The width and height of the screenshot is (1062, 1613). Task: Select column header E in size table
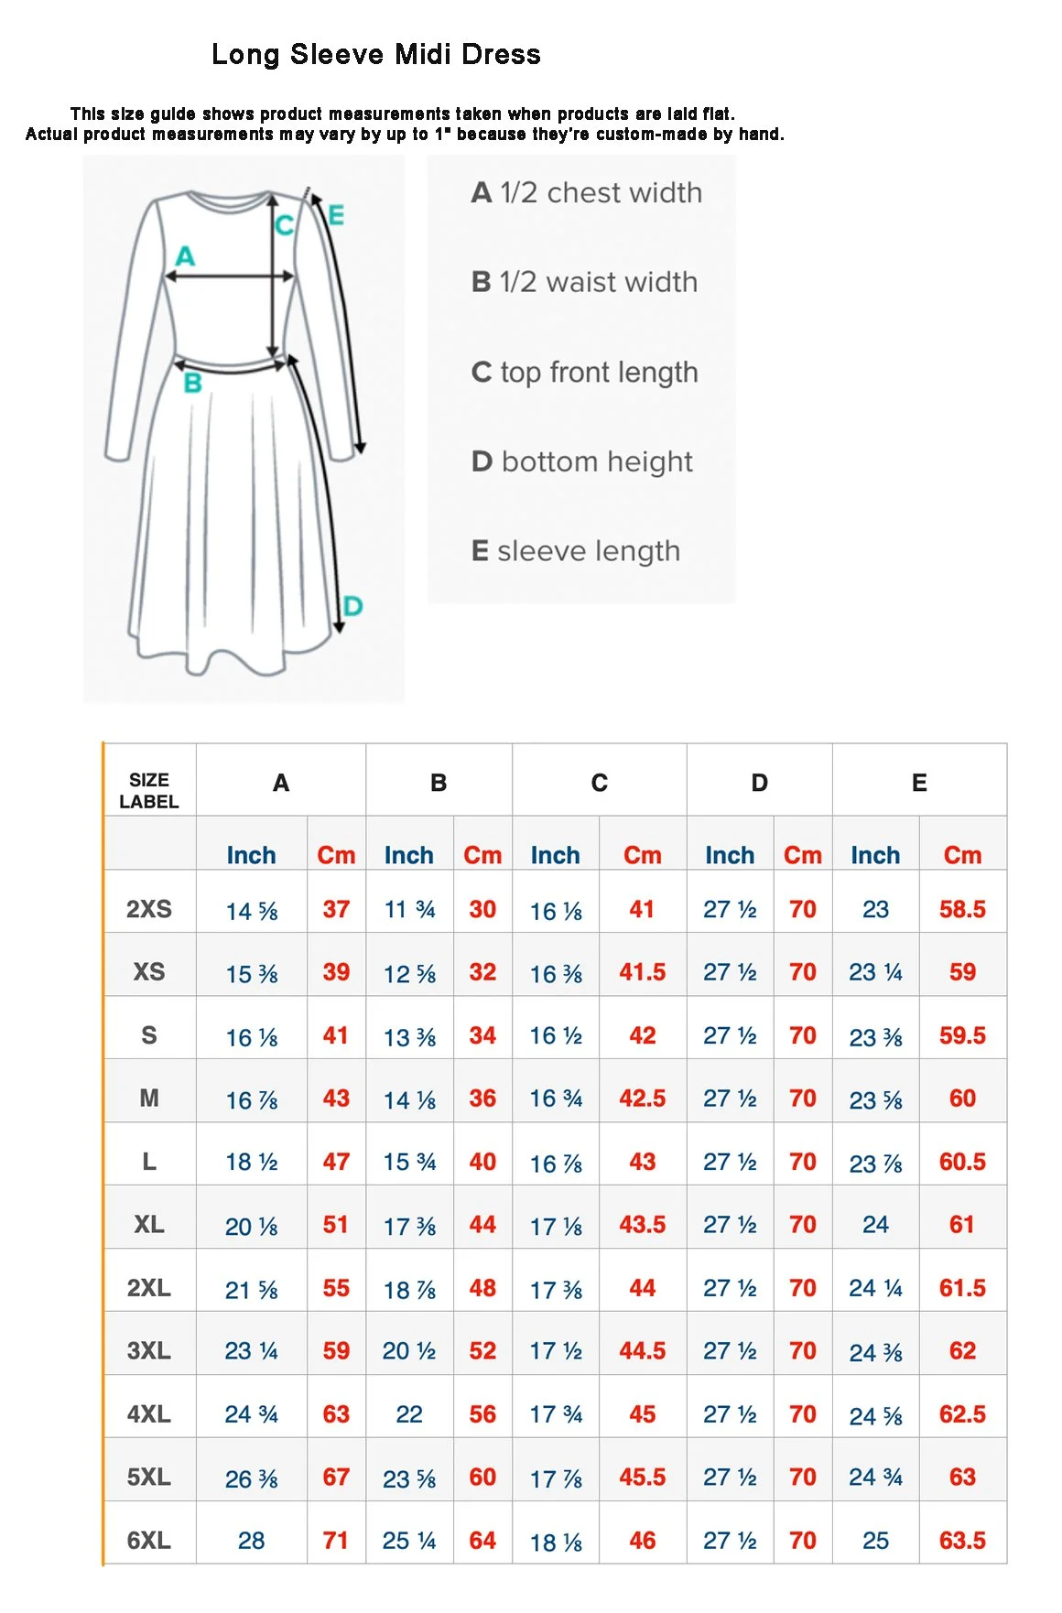coord(920,783)
